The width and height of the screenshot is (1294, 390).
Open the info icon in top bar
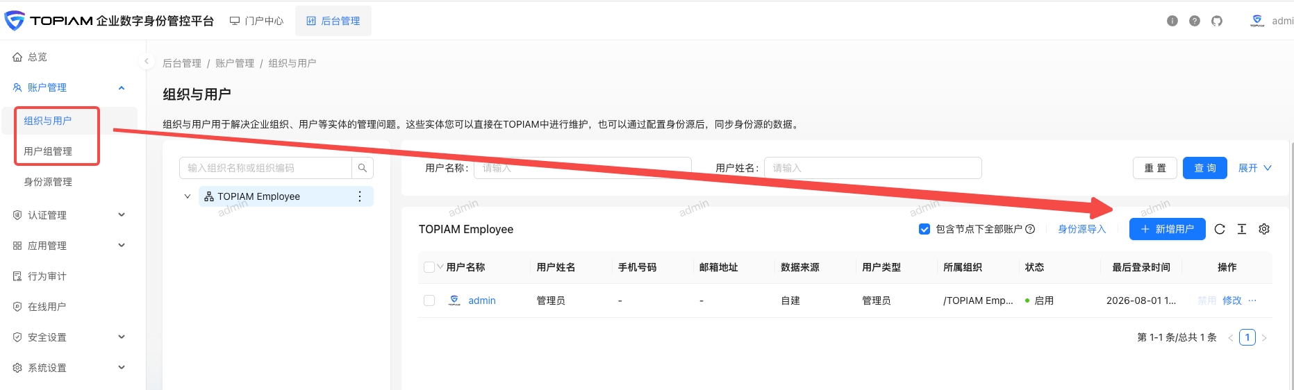[1172, 21]
